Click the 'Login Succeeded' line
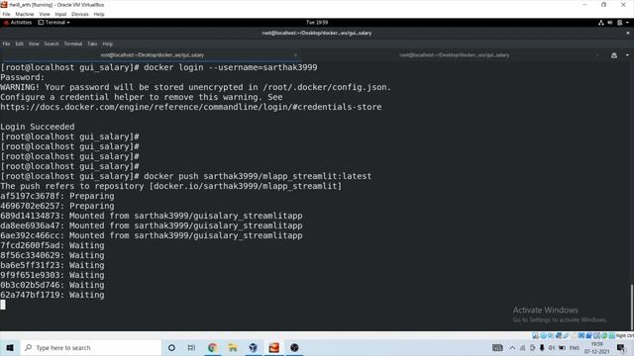634x356 pixels. pos(38,127)
